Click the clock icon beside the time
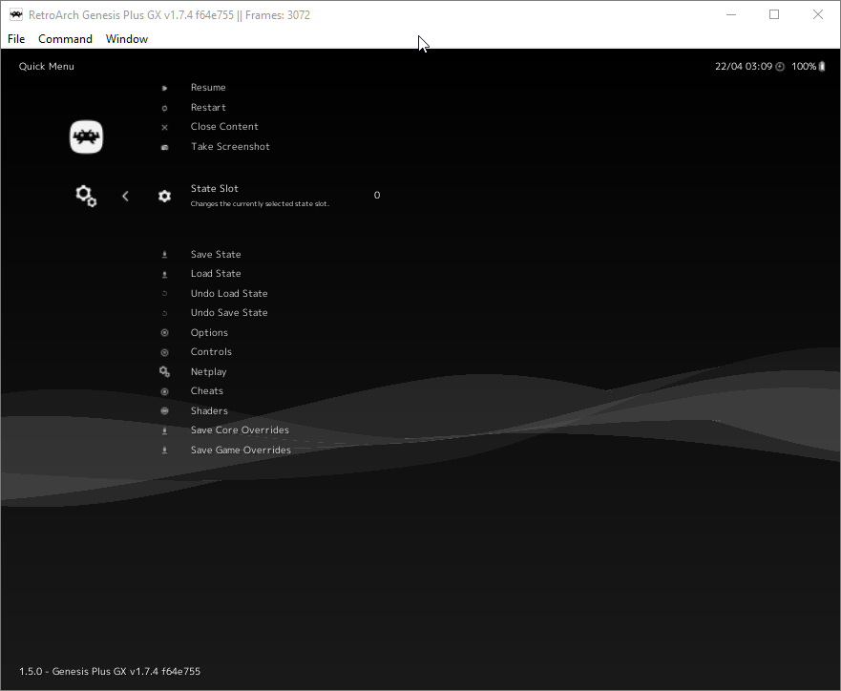Screen dimensions: 841x691 coord(780,67)
